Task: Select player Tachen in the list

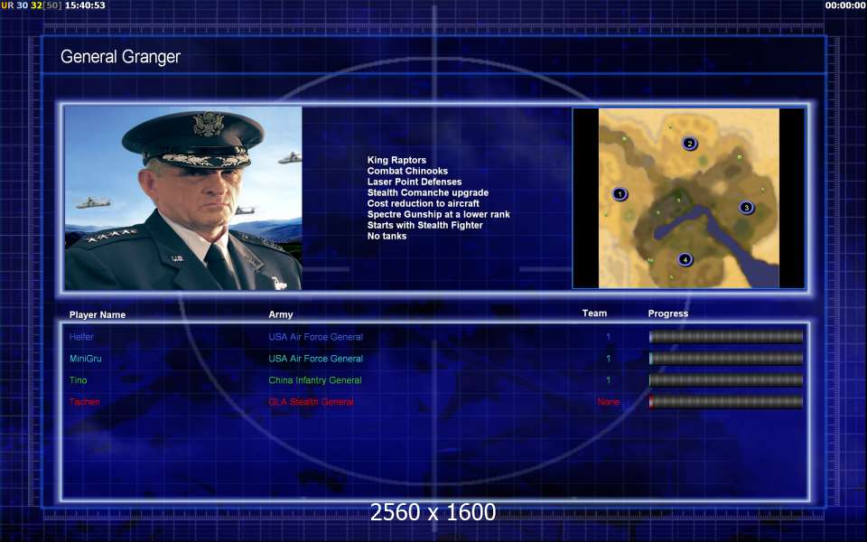Action: tap(84, 401)
